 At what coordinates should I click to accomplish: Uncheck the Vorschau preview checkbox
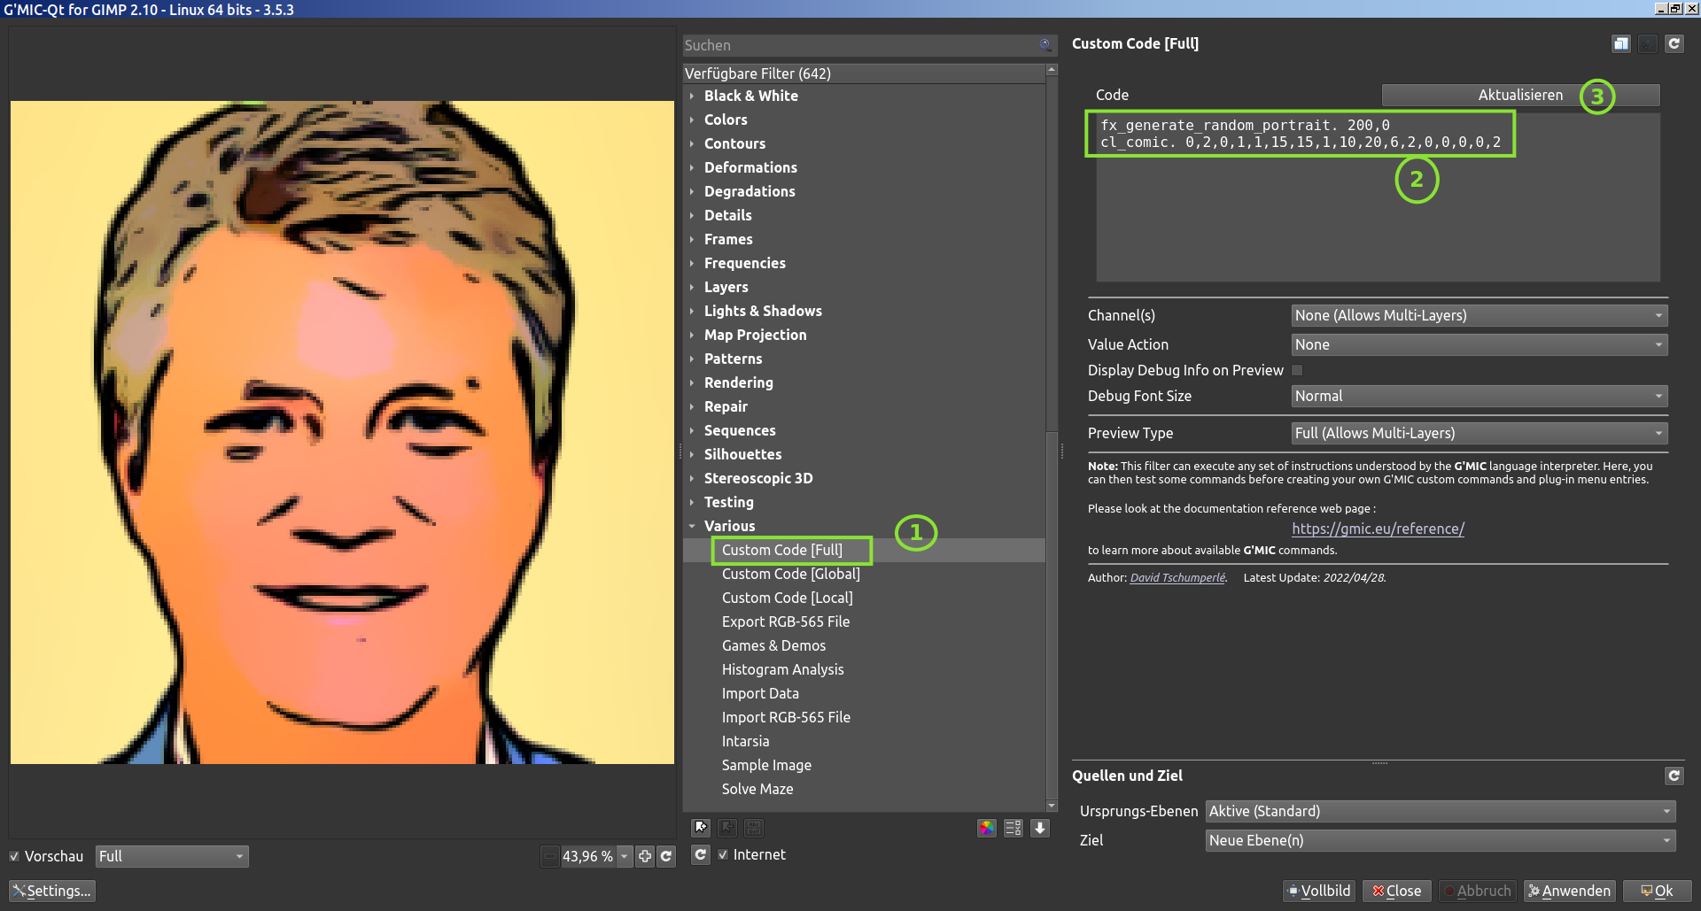tap(14, 856)
